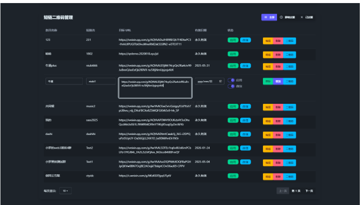The height and width of the screenshot is (205, 362).
Task: Click the short link name field containing niubi1
Action: click(100, 81)
